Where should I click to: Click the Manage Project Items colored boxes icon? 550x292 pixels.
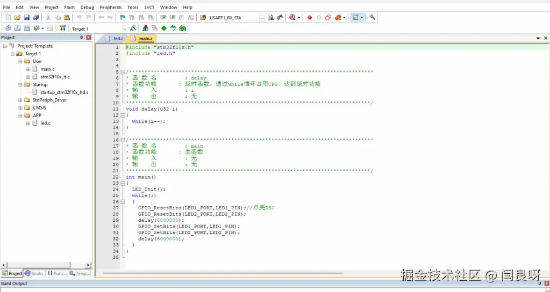(145, 28)
